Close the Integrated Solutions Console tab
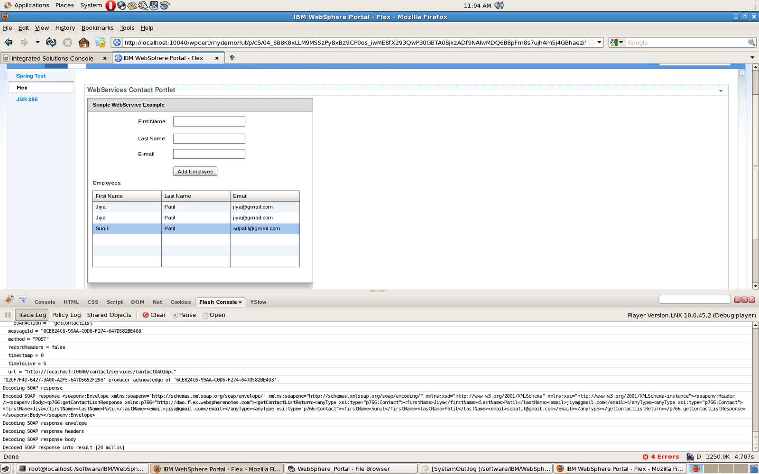Viewport: 759px width, 474px height. pyautogui.click(x=105, y=58)
